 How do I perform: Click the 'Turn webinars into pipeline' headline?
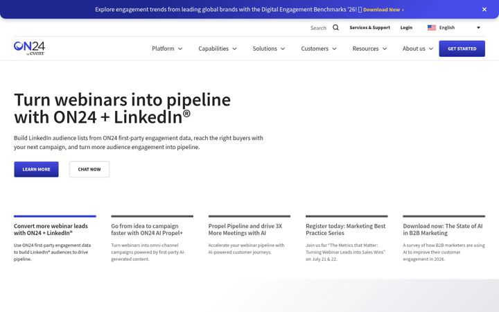pyautogui.click(x=122, y=109)
